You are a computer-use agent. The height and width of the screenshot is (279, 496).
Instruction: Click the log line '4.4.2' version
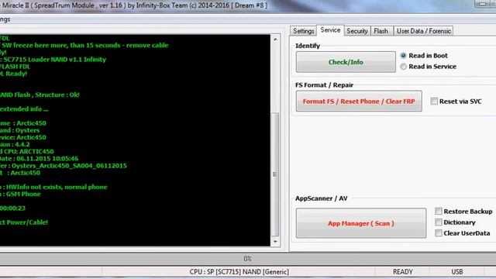(22, 145)
